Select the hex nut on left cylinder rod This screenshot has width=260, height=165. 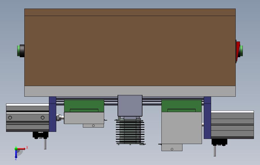click(58, 118)
